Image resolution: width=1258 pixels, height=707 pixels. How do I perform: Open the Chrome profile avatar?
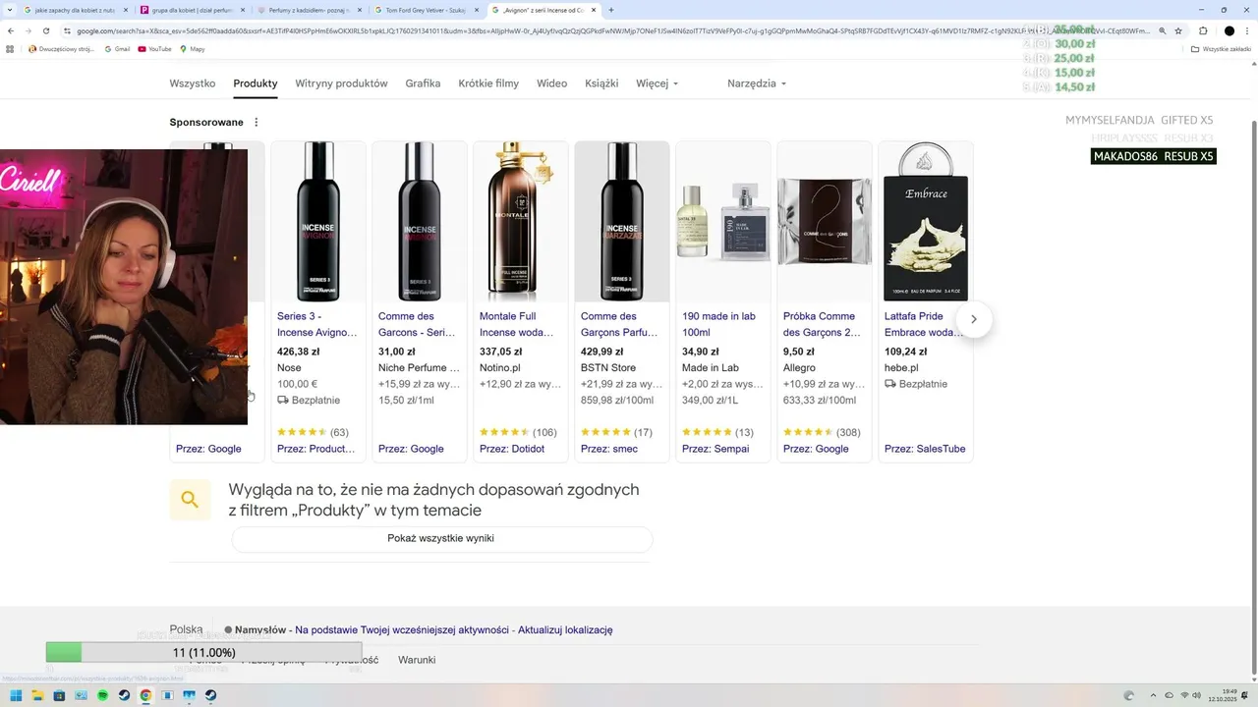[x=1229, y=30]
